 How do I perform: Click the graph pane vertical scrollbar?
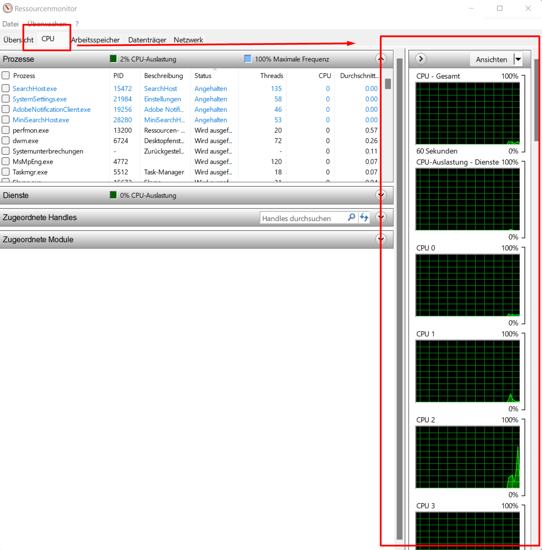point(536,100)
